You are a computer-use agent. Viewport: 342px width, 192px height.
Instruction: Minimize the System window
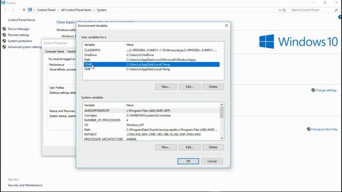[314, 3]
